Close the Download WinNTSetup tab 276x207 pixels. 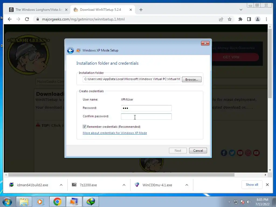click(131, 10)
